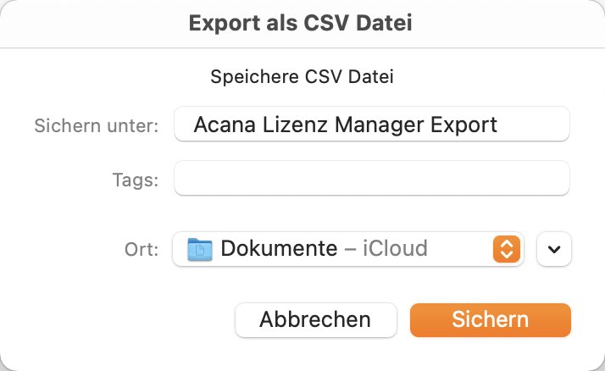Image resolution: width=605 pixels, height=371 pixels.
Task: Save the CSV file with Sichern
Action: [490, 319]
